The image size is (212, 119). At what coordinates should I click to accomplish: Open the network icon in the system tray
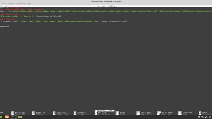point(206,117)
